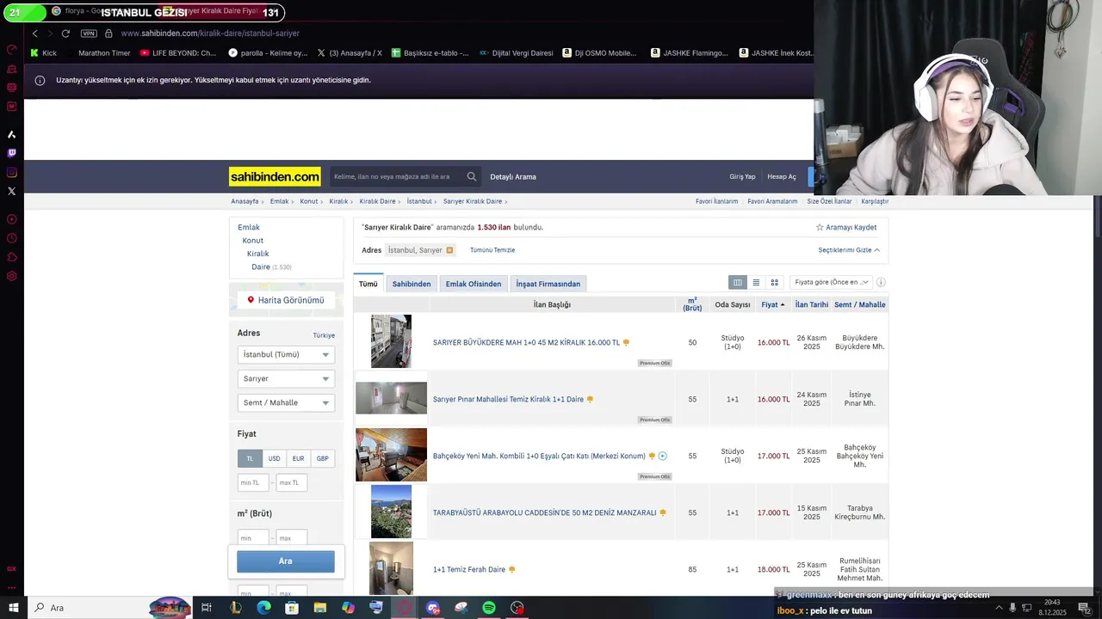Viewport: 1102px width, 619px height.
Task: Click the search magnifier icon
Action: tap(472, 176)
